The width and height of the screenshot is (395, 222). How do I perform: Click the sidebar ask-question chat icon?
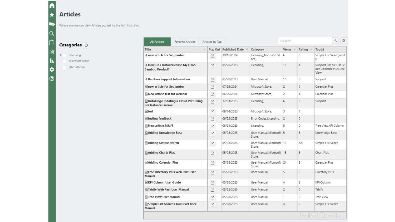[x=52, y=42]
